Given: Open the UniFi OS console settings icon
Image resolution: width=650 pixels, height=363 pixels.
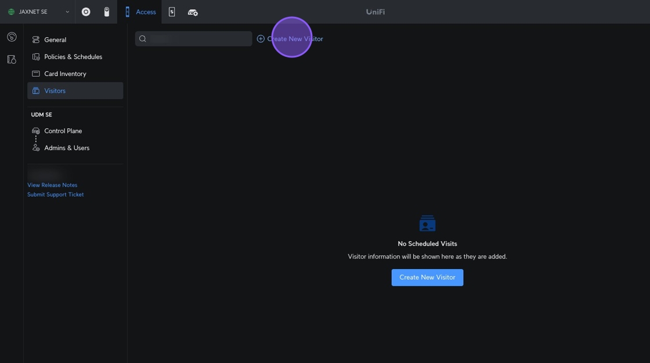Looking at the screenshot, I should point(193,12).
